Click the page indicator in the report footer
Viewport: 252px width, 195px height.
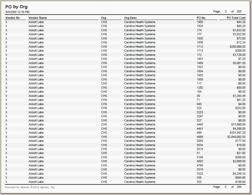click(227, 187)
